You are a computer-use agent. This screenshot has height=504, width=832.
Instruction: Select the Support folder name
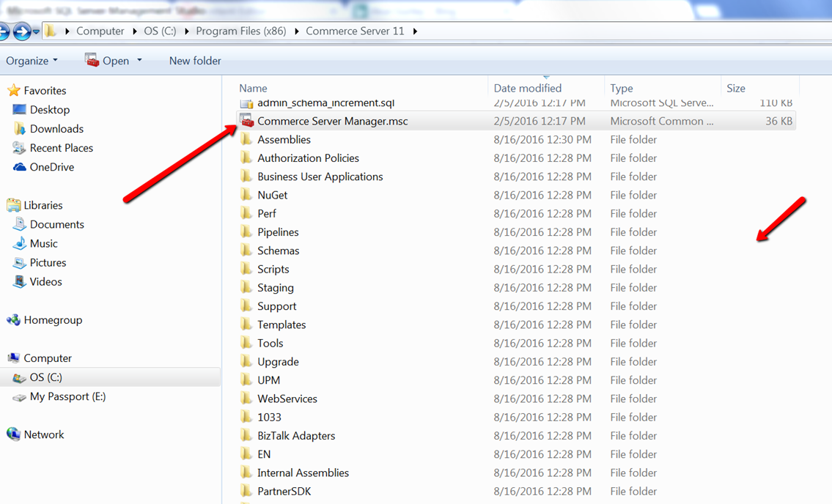tap(277, 307)
